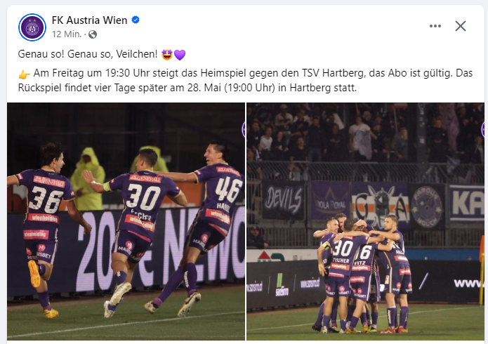488x344 pixels.
Task: Click the globe public audience icon
Action: (93, 34)
